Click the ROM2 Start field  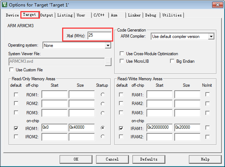pyautogui.click(x=54, y=104)
